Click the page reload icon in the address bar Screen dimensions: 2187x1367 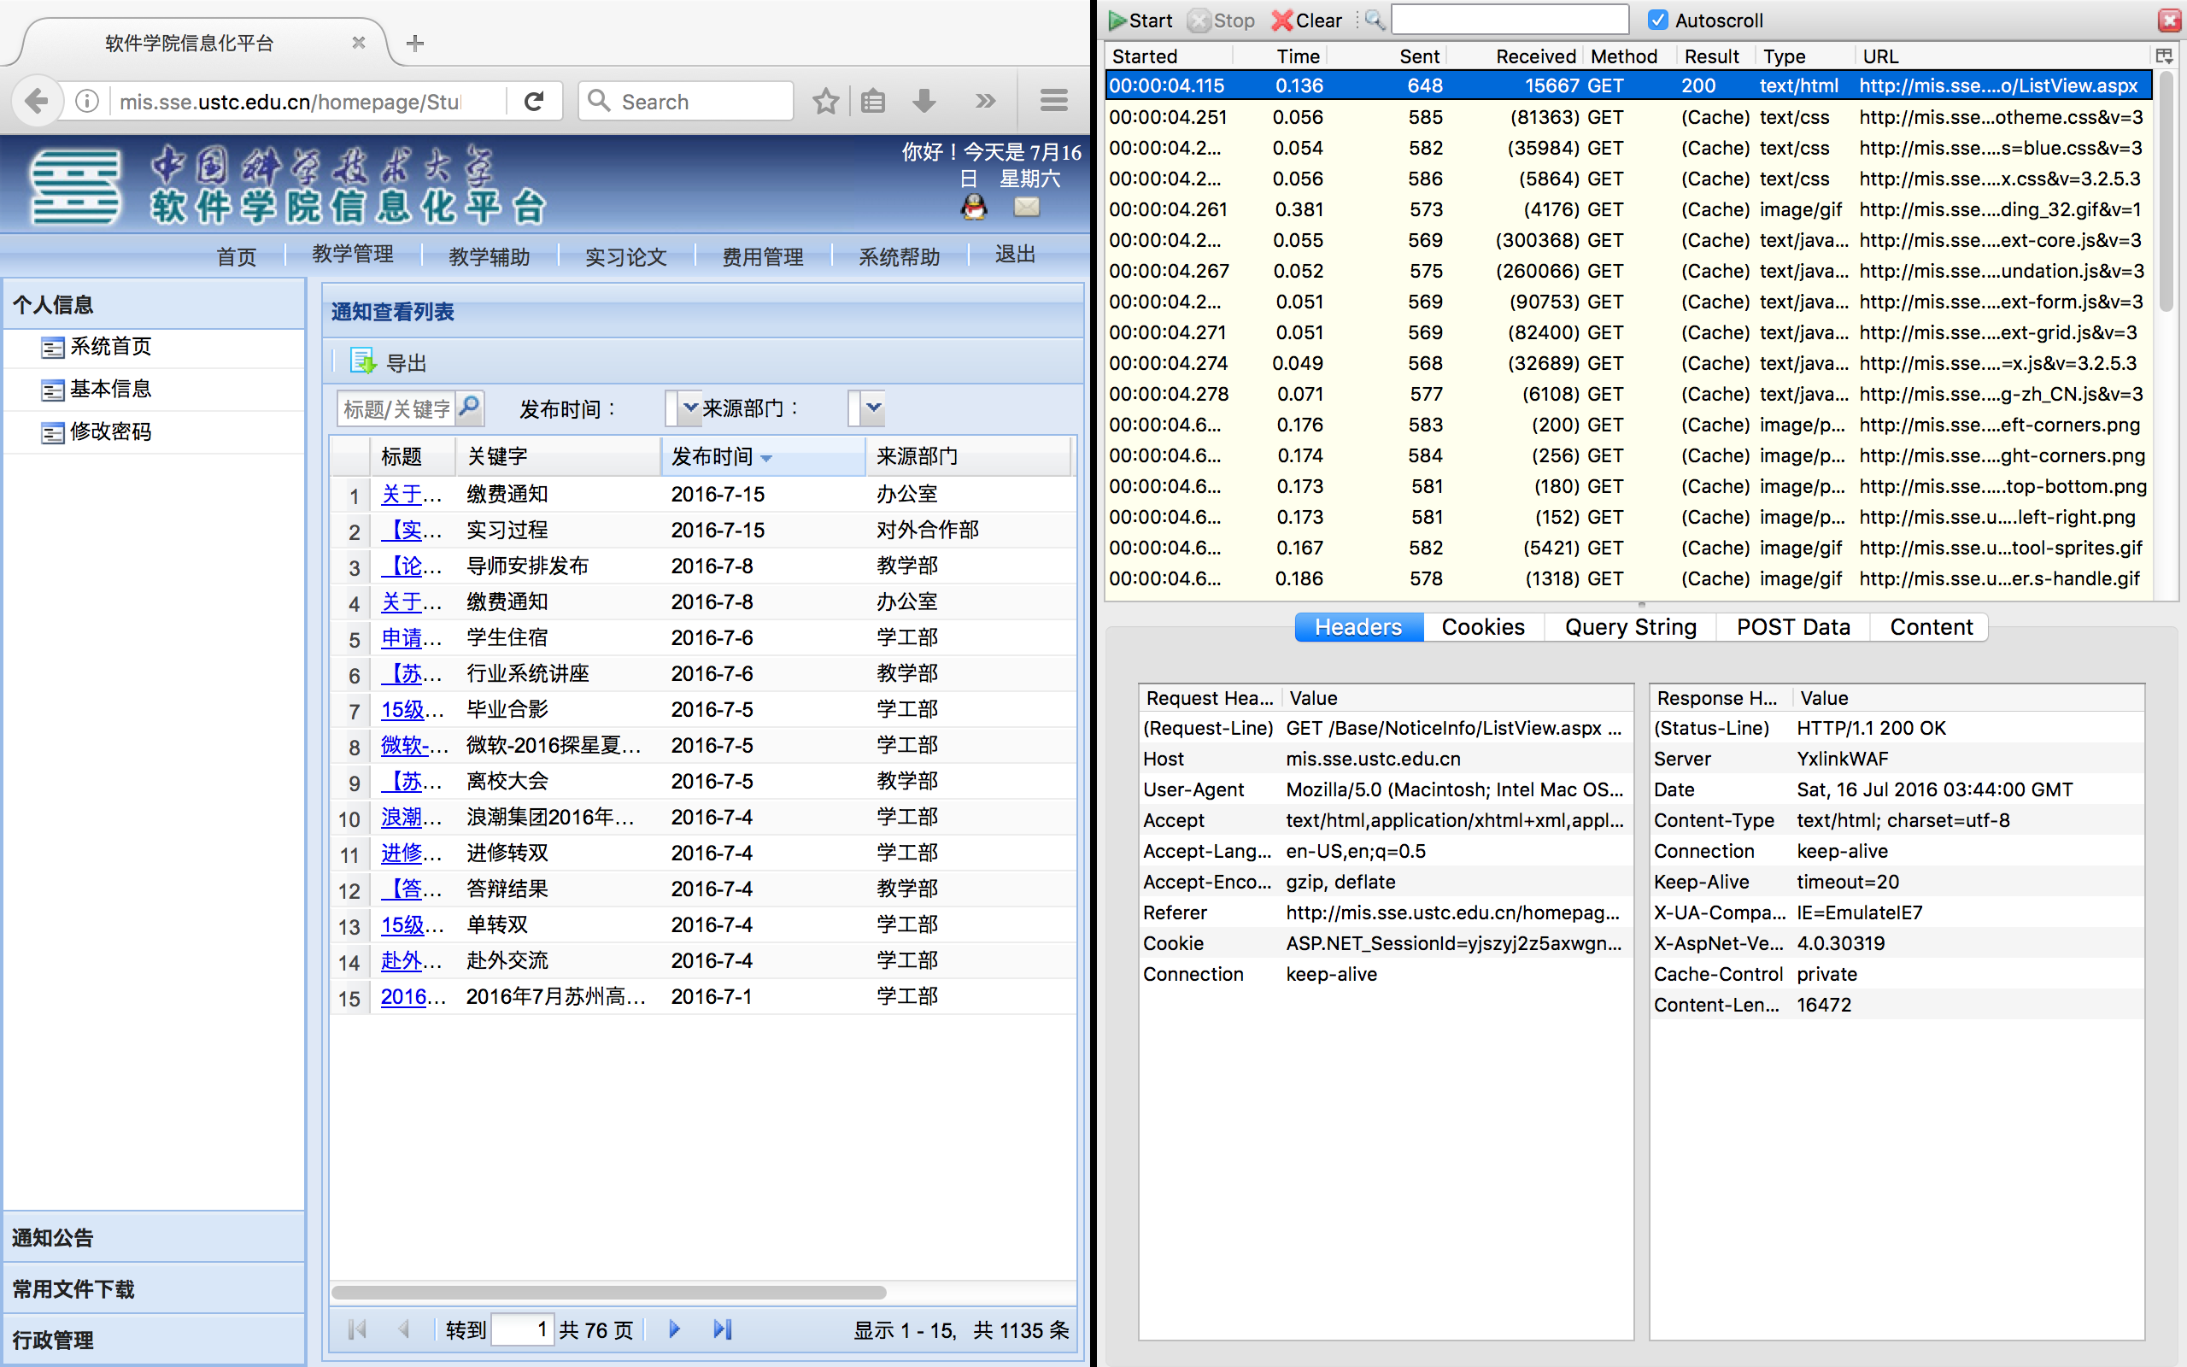tap(535, 100)
